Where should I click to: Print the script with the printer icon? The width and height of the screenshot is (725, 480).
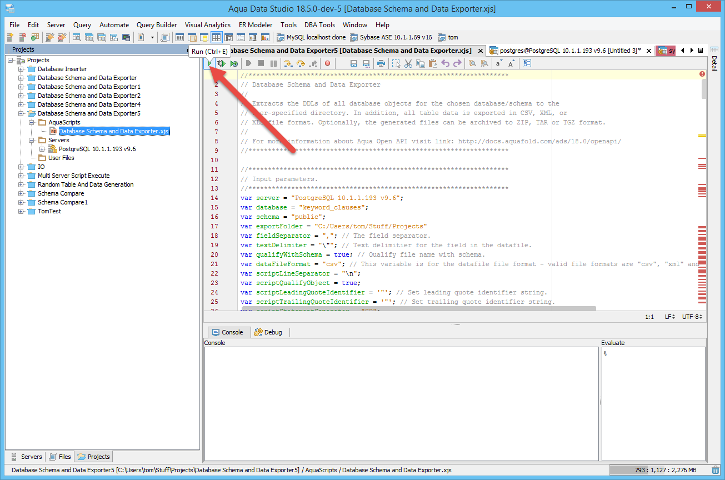(381, 63)
